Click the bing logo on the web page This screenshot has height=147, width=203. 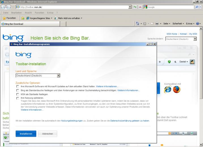pos(13,38)
